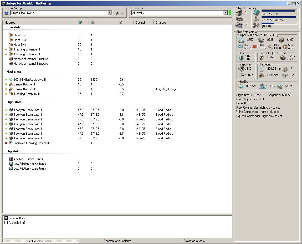Click the Charges column header
This screenshot has height=244, width=302.
coord(179,22)
